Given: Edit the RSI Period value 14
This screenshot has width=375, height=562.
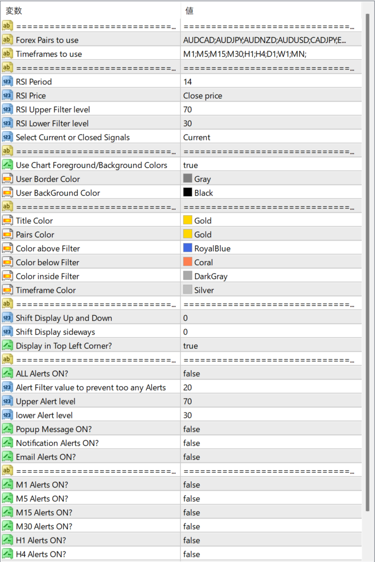Looking at the screenshot, I should click(x=271, y=81).
